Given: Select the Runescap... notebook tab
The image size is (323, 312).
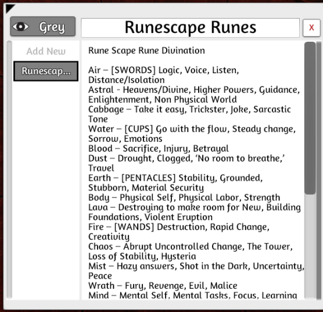Looking at the screenshot, I should 46,71.
